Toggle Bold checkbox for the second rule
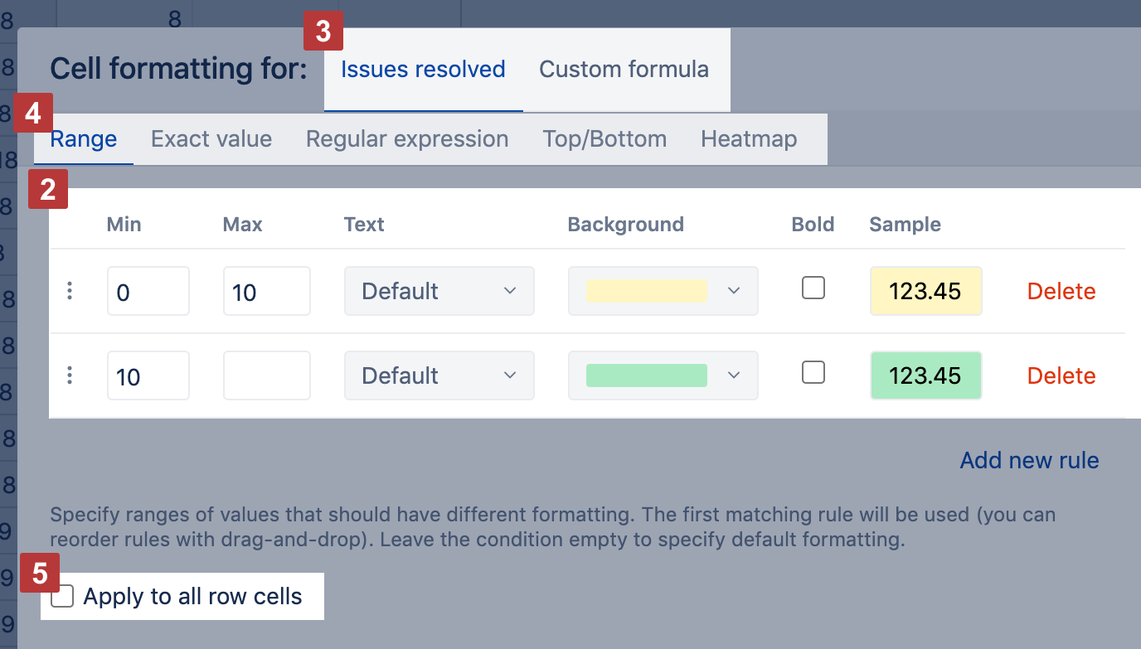Viewport: 1141px width, 649px height. tap(813, 373)
